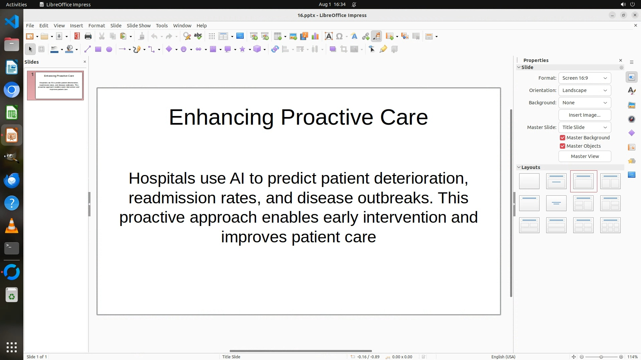Click the Master View button

[x=584, y=156]
